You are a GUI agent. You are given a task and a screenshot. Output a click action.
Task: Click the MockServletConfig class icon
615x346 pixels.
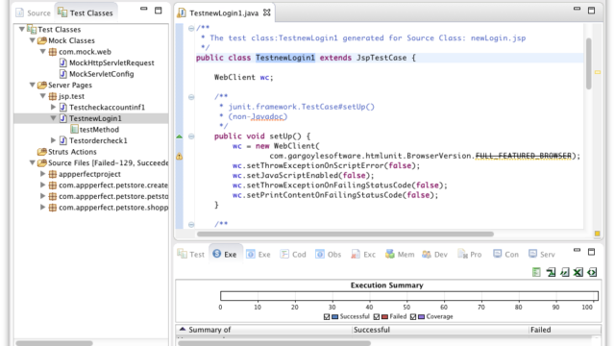tap(63, 74)
